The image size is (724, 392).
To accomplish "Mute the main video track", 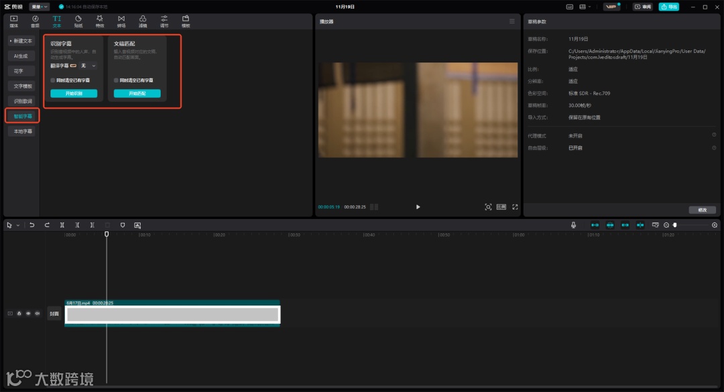I will point(38,314).
